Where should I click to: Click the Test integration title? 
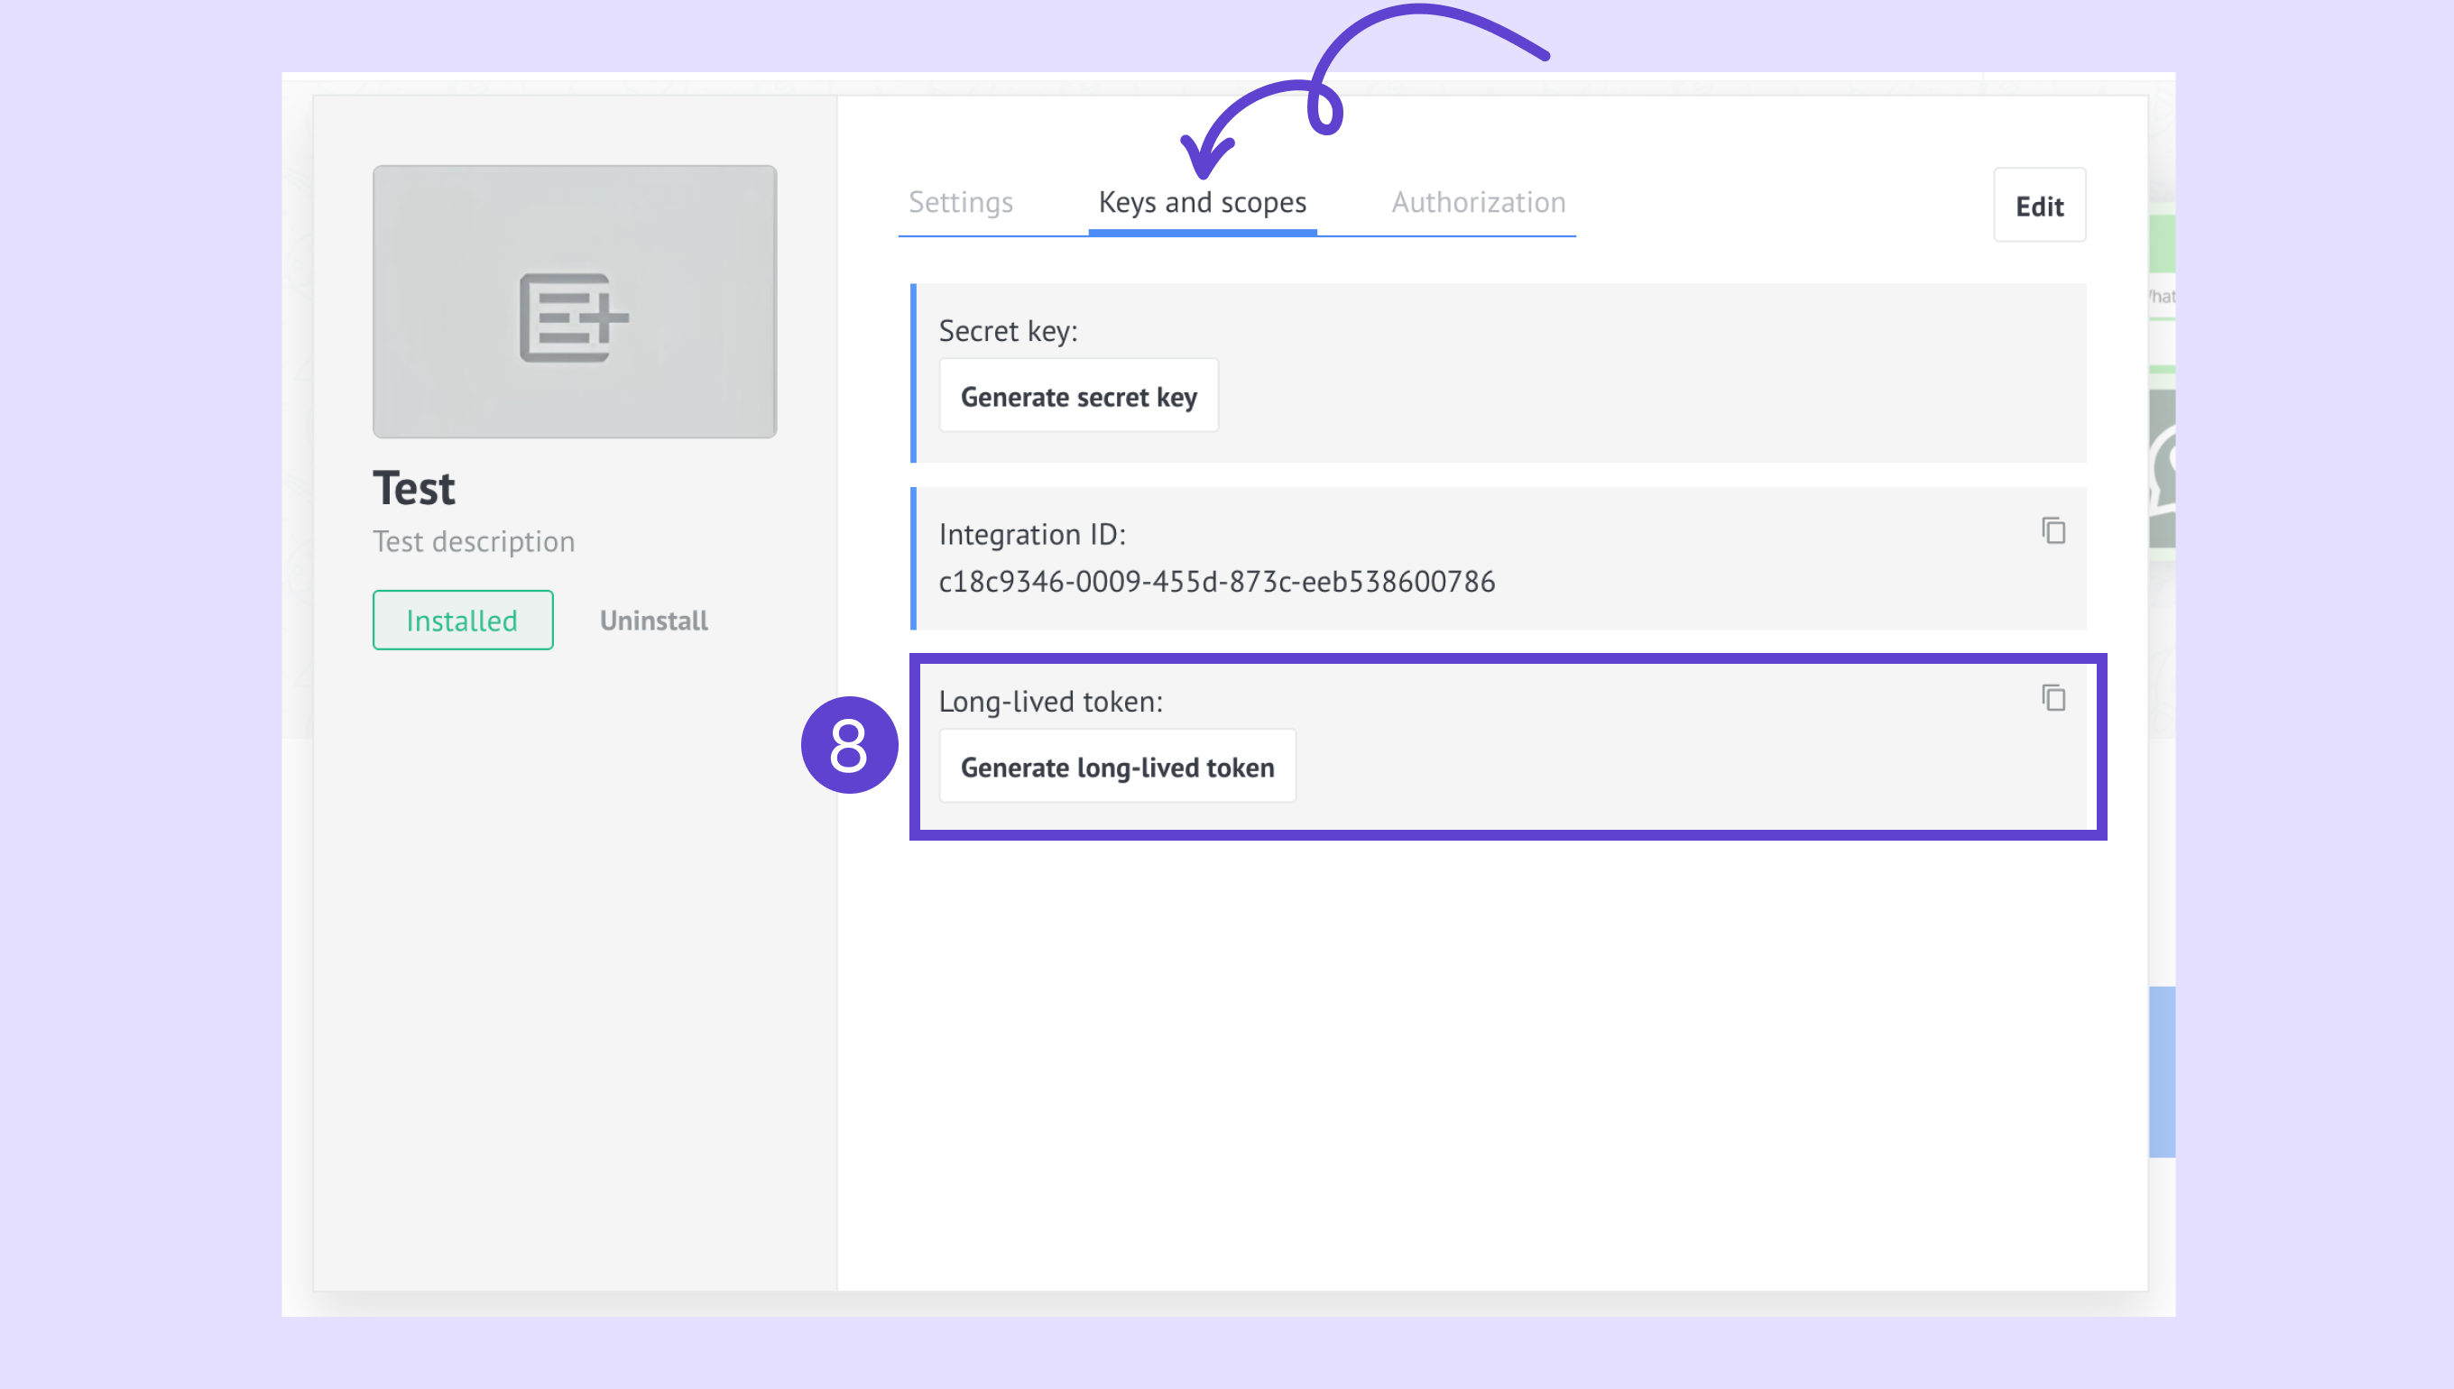point(414,489)
